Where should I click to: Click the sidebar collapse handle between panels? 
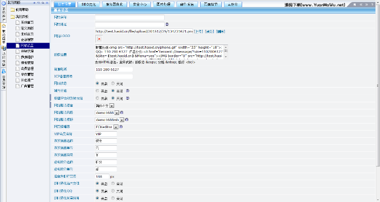pyautogui.click(x=50, y=101)
